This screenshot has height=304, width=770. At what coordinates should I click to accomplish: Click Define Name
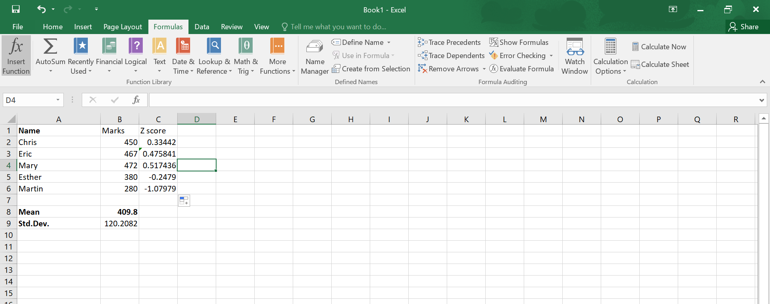pyautogui.click(x=358, y=42)
